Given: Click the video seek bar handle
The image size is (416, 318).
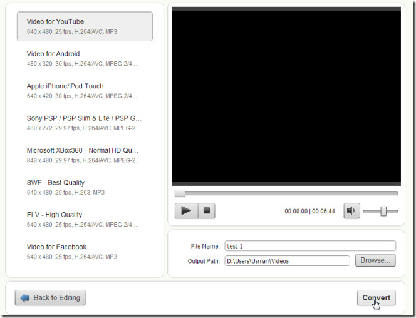Looking at the screenshot, I should [x=180, y=193].
